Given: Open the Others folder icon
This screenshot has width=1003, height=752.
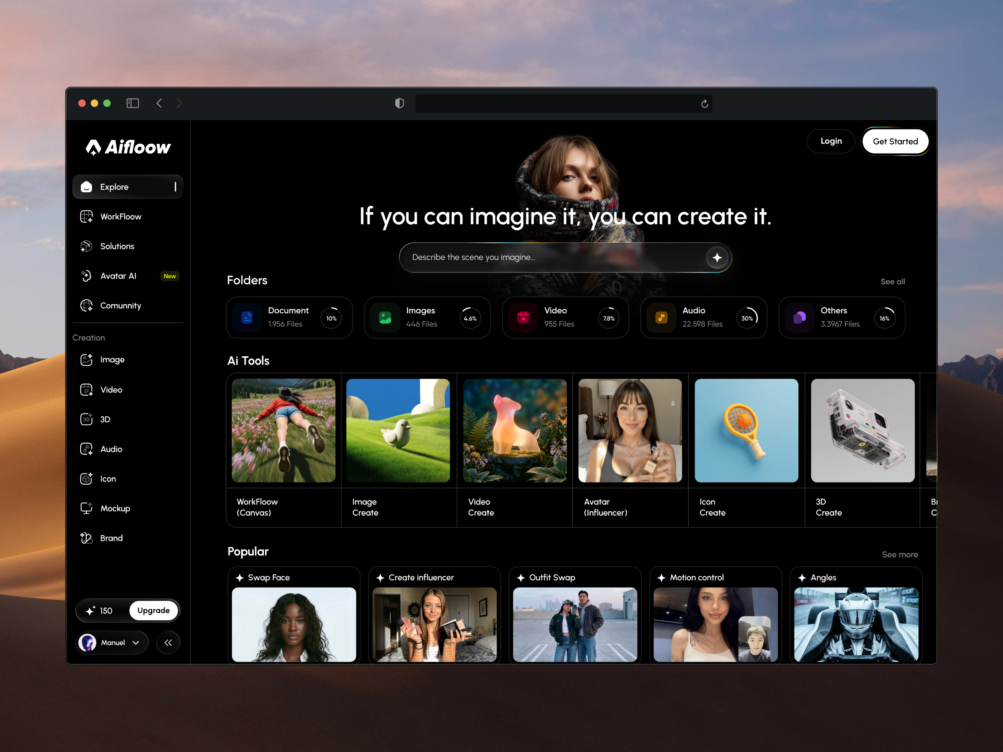Looking at the screenshot, I should 800,317.
